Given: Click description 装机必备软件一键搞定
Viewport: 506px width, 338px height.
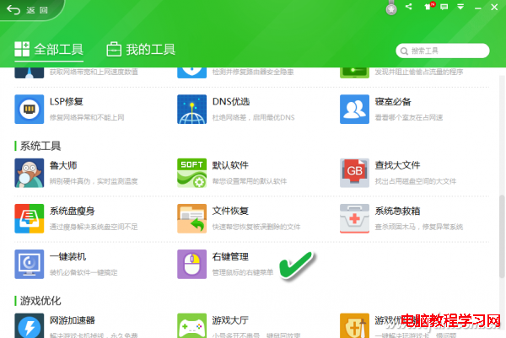Looking at the screenshot, I should pyautogui.click(x=83, y=272).
